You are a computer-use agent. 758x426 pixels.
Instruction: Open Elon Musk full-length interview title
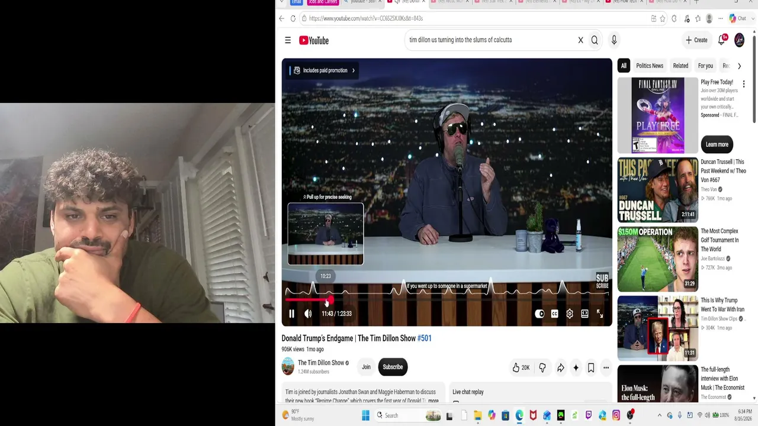[x=722, y=379]
